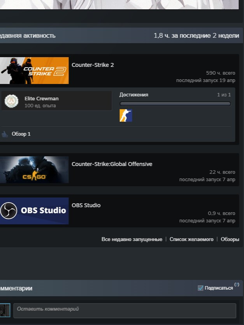Click the user avatar beside the comment box
The width and height of the screenshot is (244, 325).
tap(5, 310)
